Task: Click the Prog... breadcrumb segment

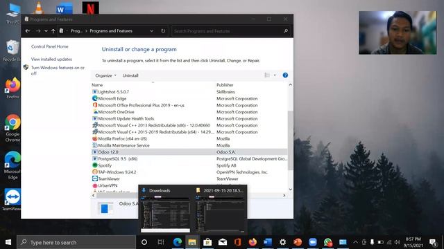Action: (76, 31)
